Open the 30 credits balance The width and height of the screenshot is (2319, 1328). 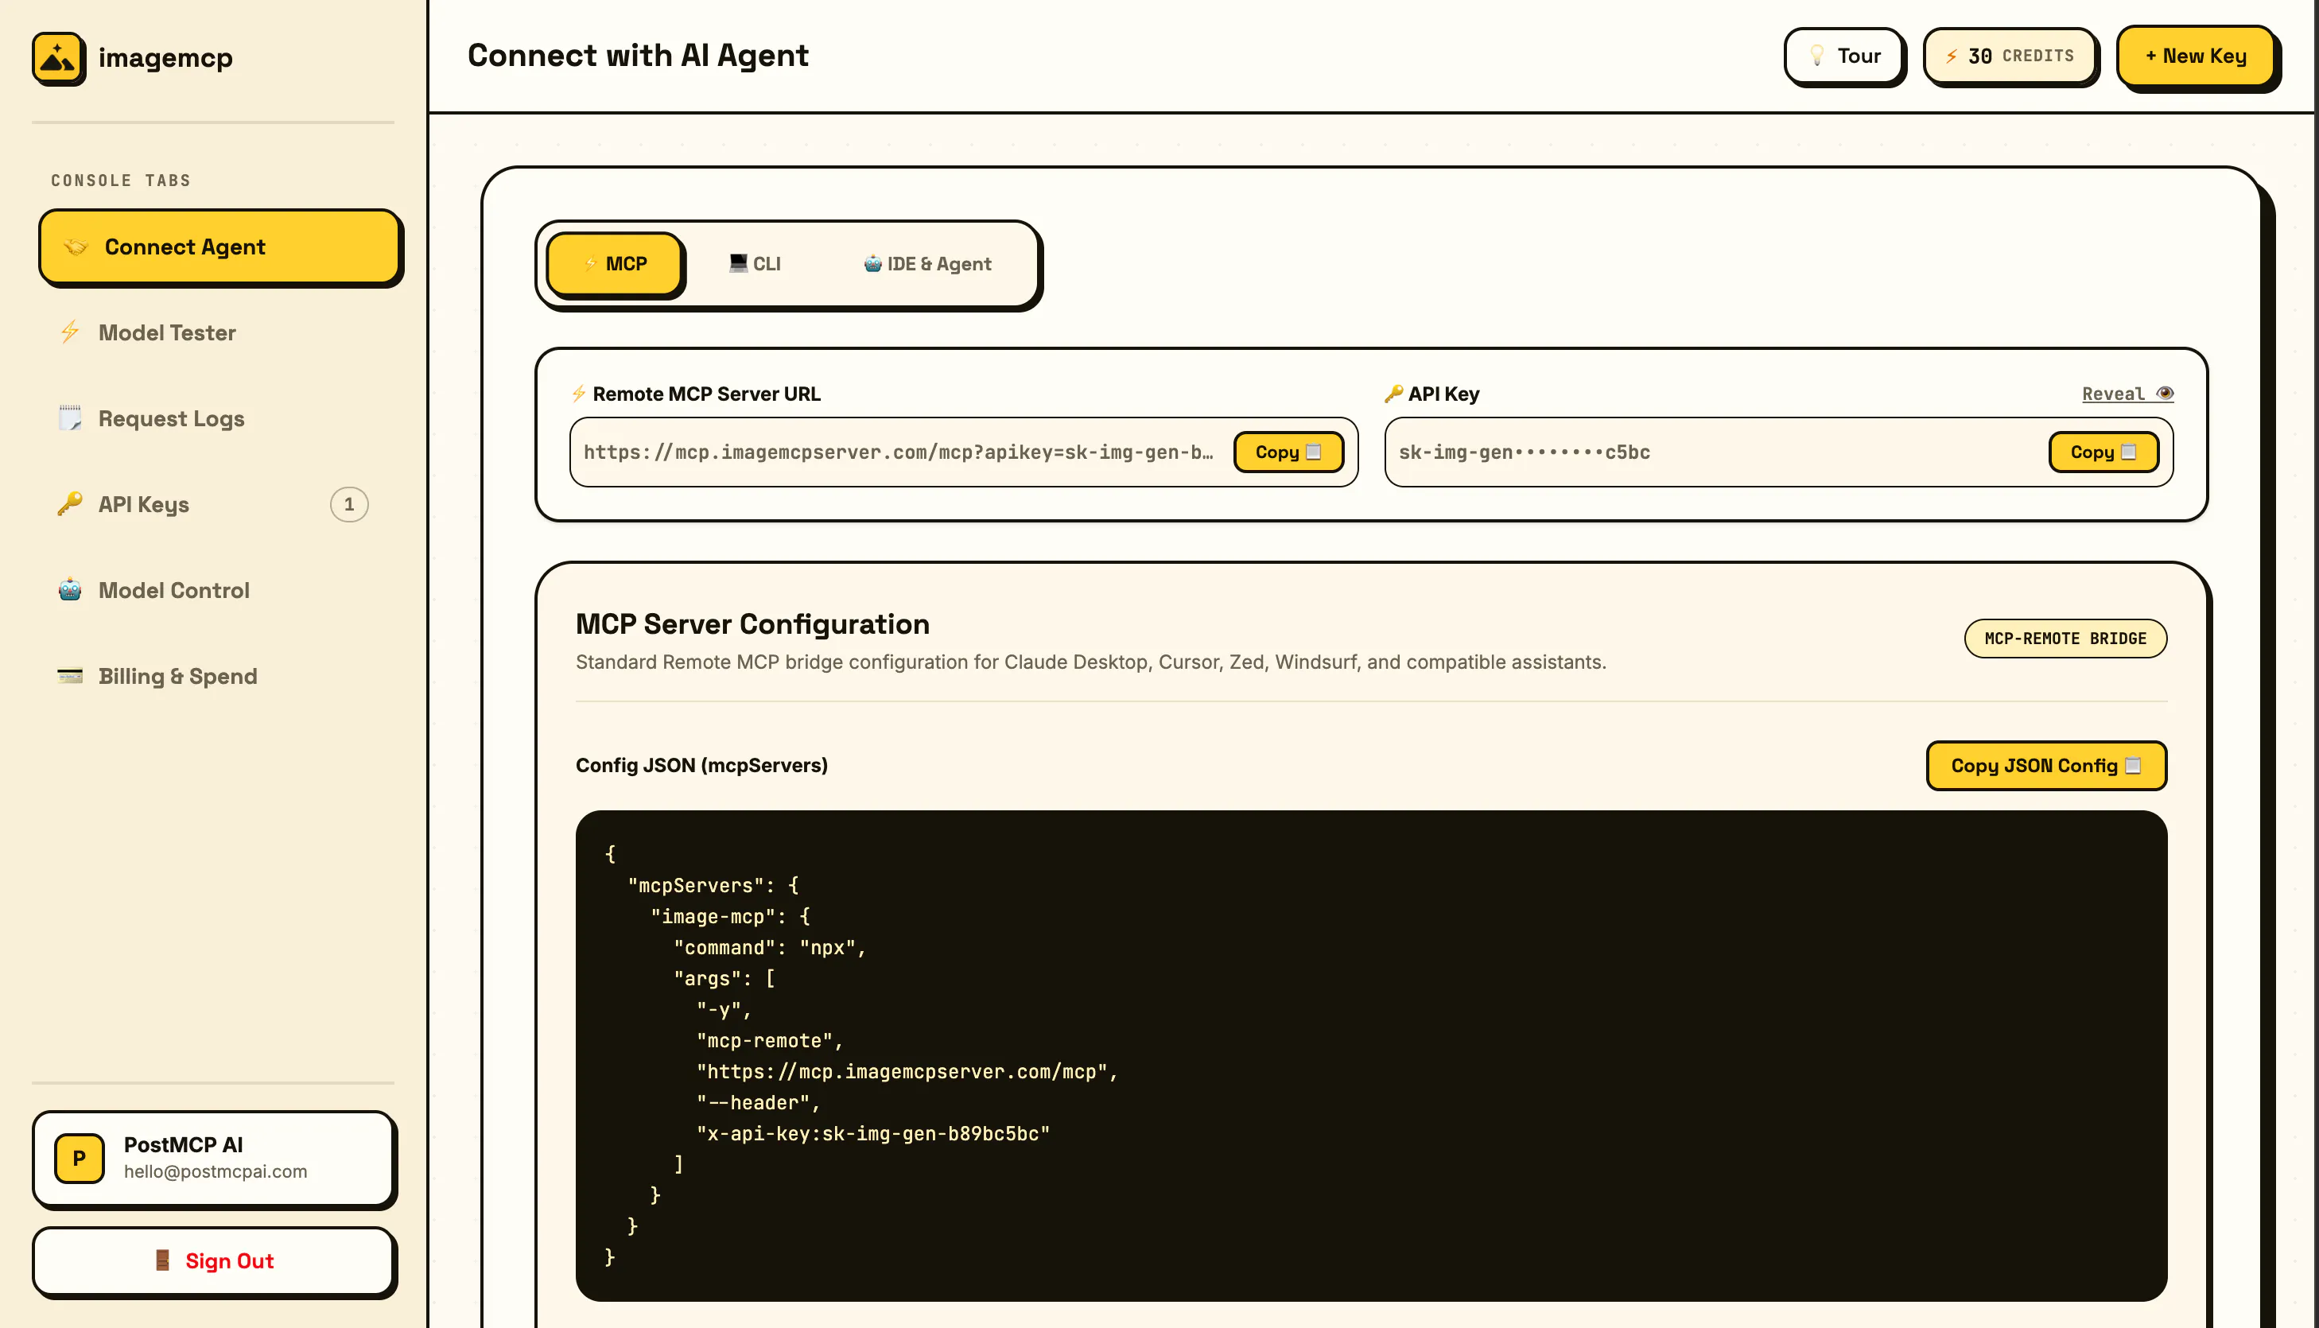(2010, 56)
